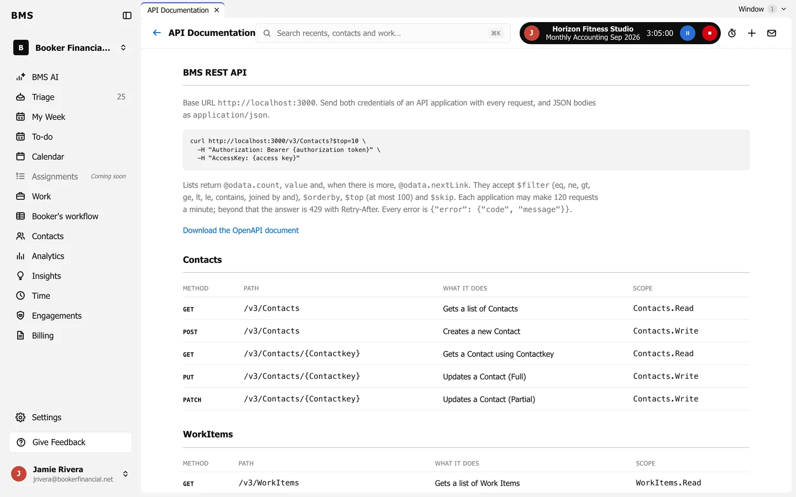
Task: Stop the timer with the red button
Action: (x=710, y=33)
